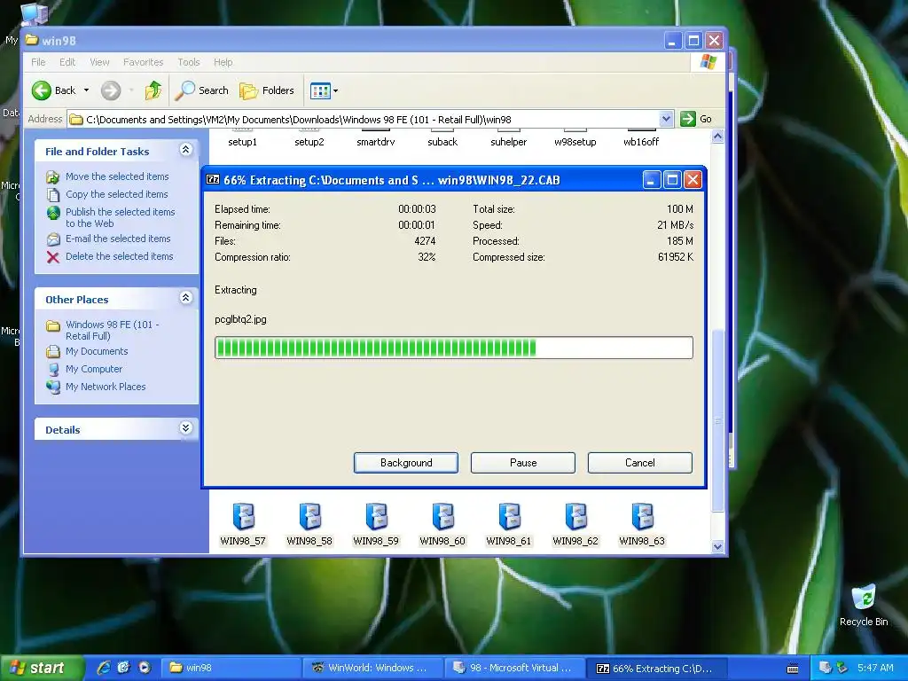Pause the extraction
Viewport: 908px width, 681px height.
[x=523, y=463]
